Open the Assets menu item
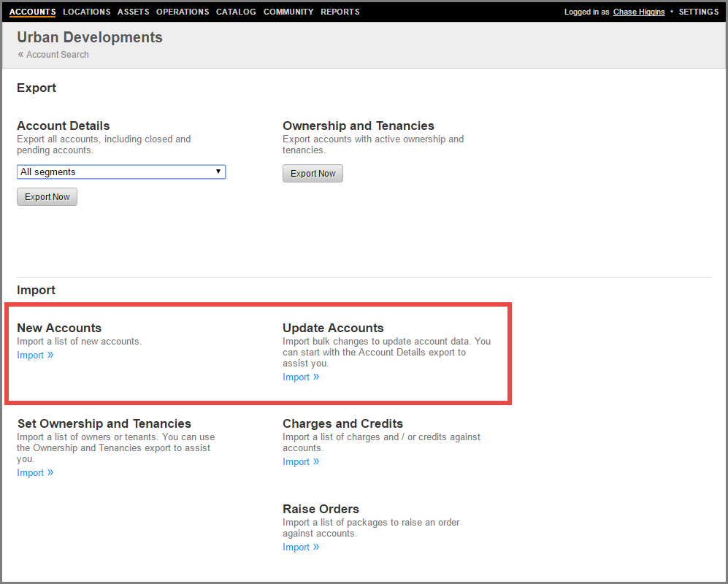The image size is (728, 584). (133, 12)
